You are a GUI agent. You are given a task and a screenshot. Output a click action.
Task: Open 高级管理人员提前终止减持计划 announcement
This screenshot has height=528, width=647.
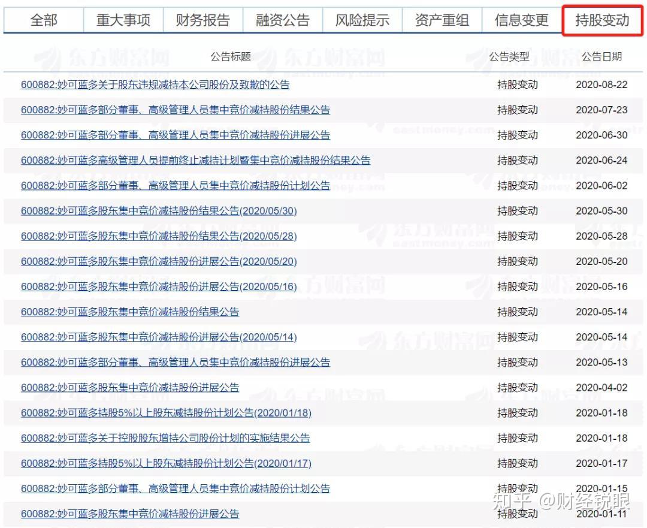coord(195,160)
